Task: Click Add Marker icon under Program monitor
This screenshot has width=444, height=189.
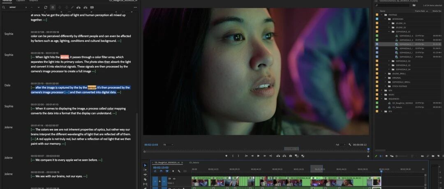Action: (226, 156)
